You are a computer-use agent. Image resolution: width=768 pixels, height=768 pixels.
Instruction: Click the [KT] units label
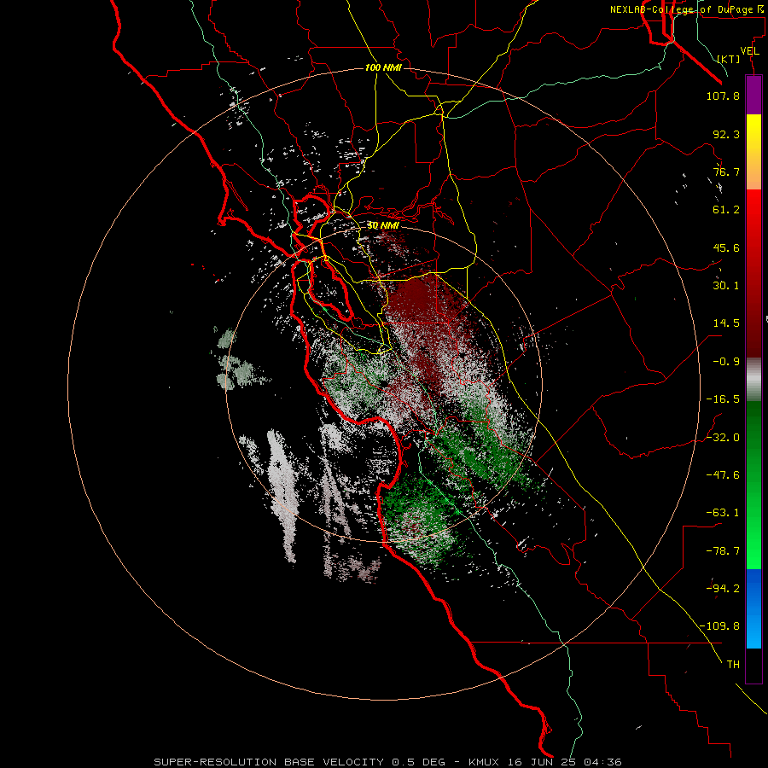pos(729,59)
